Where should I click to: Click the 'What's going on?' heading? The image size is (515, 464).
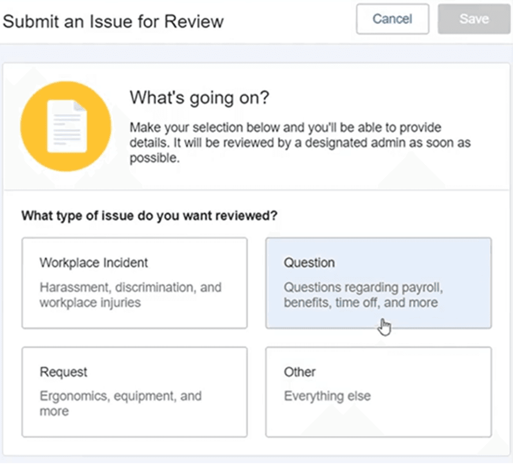tap(200, 98)
